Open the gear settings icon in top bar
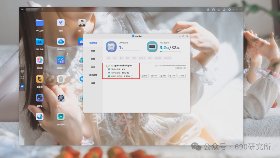This screenshot has width=280, height=158. point(229,10)
